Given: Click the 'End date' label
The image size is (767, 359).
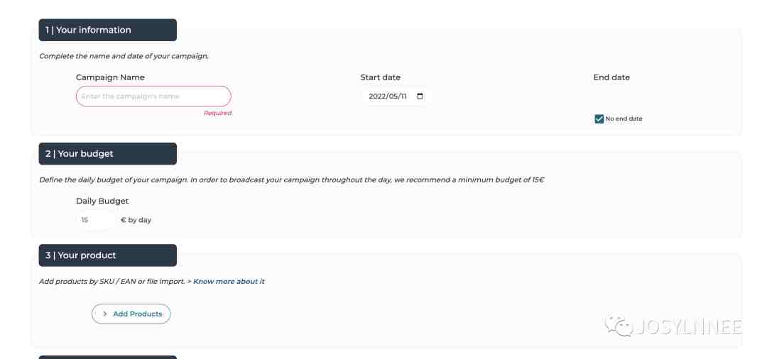Looking at the screenshot, I should coord(611,77).
